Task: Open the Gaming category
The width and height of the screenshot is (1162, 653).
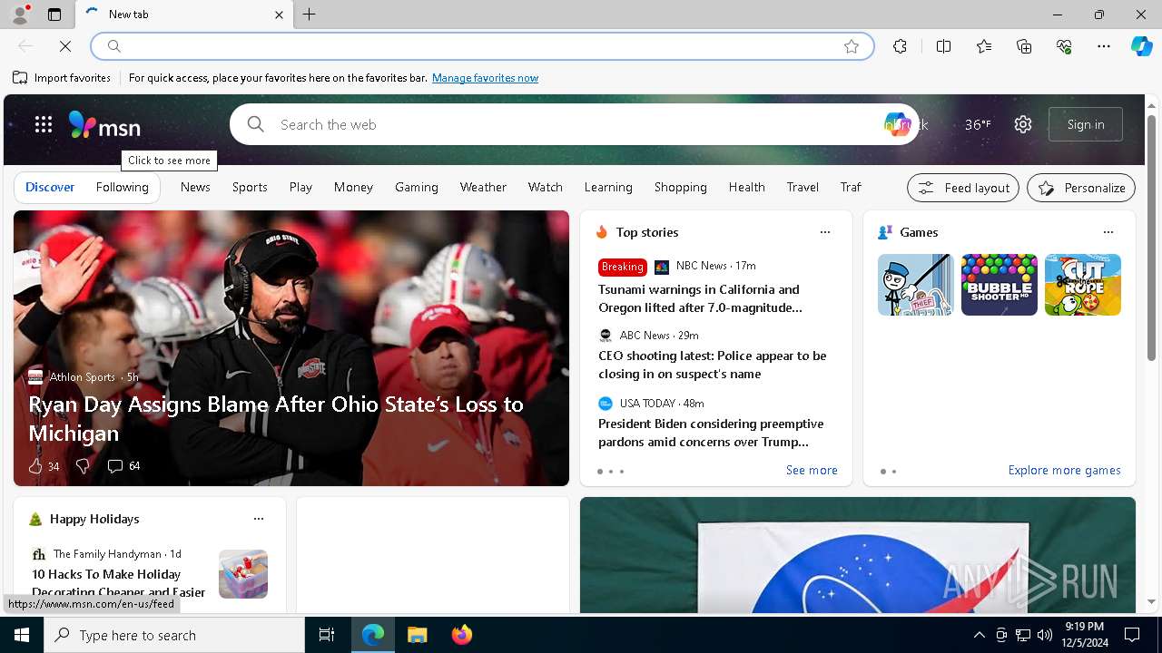Action: coord(417,187)
